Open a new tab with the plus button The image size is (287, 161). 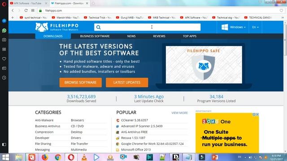coord(93,3)
